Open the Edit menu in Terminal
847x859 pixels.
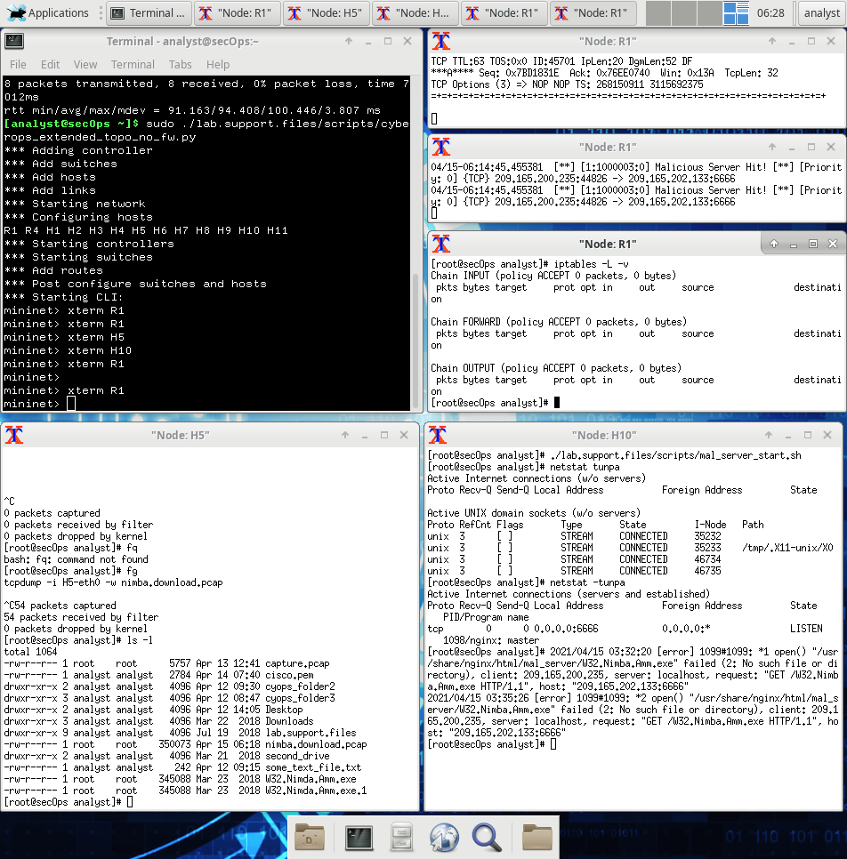click(x=50, y=64)
